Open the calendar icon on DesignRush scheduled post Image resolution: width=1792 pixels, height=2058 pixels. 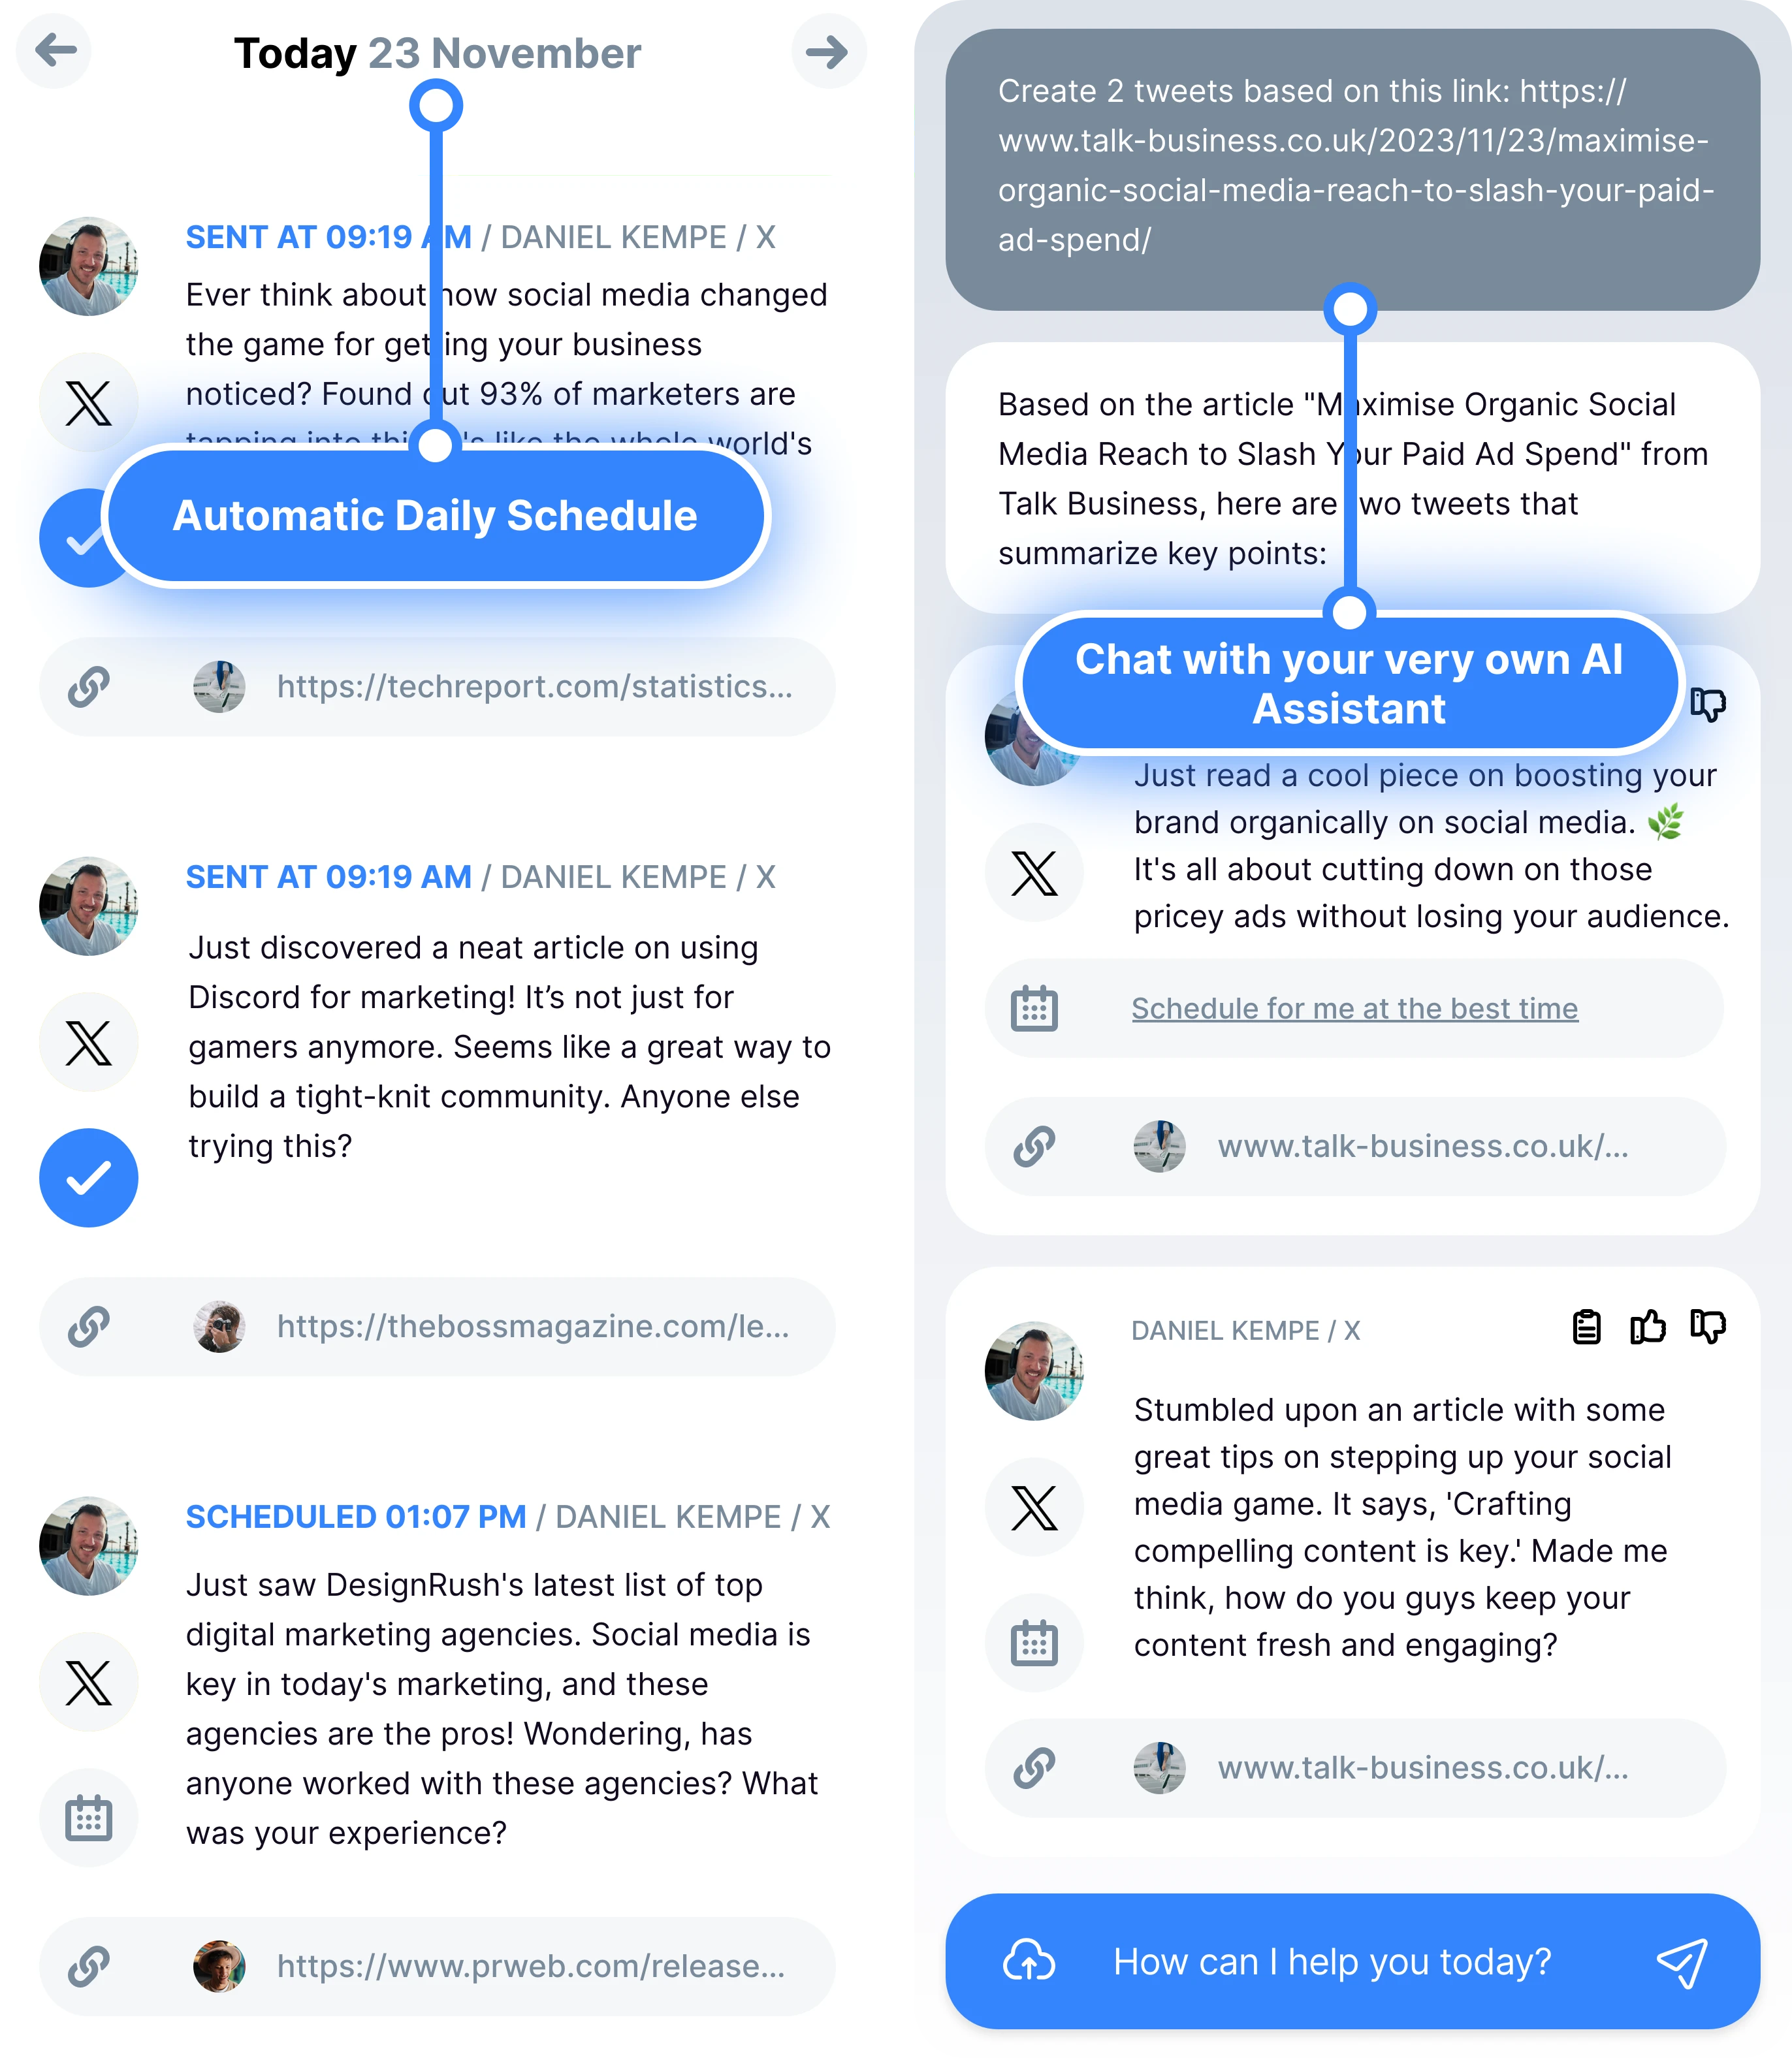(89, 1818)
